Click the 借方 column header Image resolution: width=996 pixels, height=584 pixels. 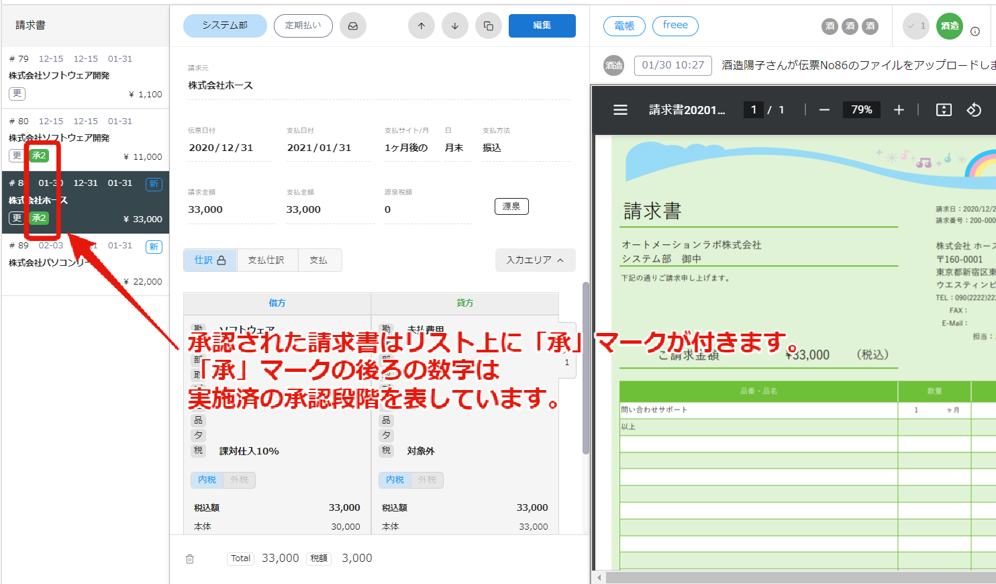(277, 303)
